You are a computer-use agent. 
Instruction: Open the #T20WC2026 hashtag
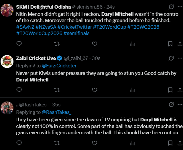click(143, 27)
